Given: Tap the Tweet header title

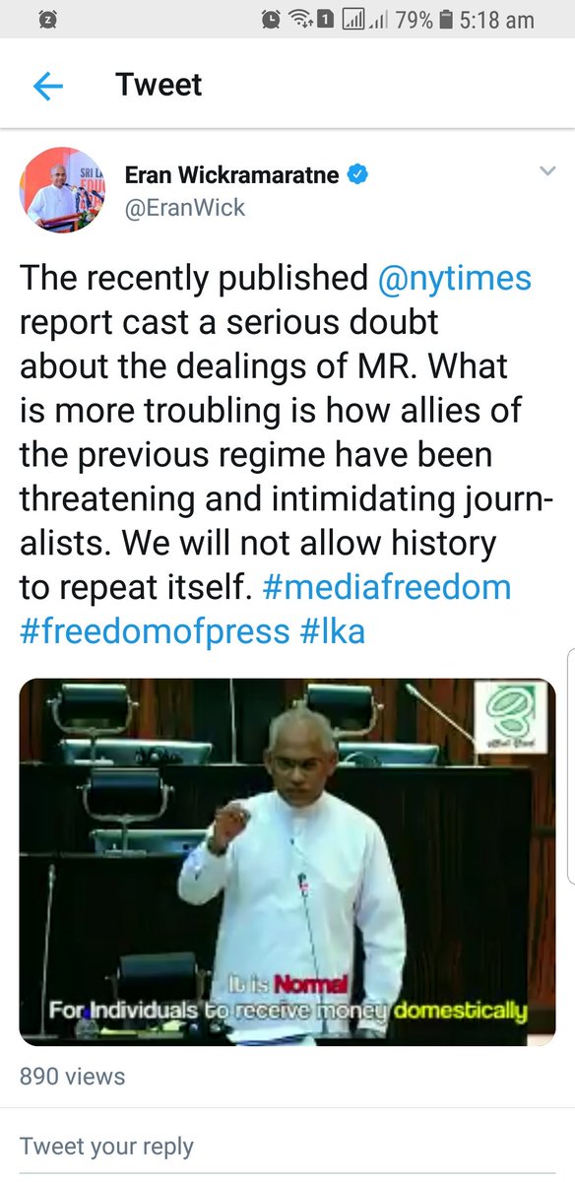Looking at the screenshot, I should pyautogui.click(x=159, y=85).
